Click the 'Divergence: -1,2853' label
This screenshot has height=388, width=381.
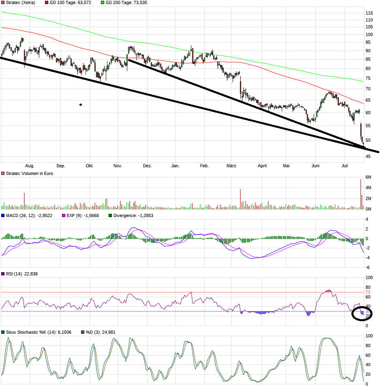pos(133,216)
